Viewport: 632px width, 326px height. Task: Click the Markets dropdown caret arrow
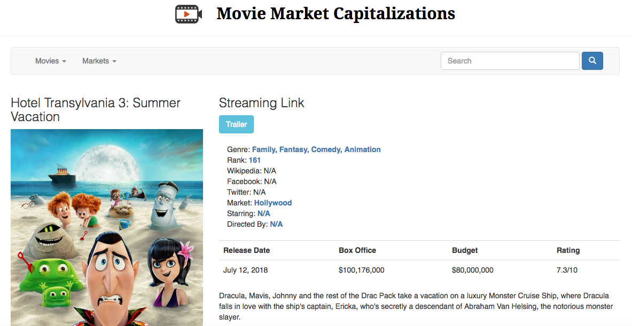(114, 62)
